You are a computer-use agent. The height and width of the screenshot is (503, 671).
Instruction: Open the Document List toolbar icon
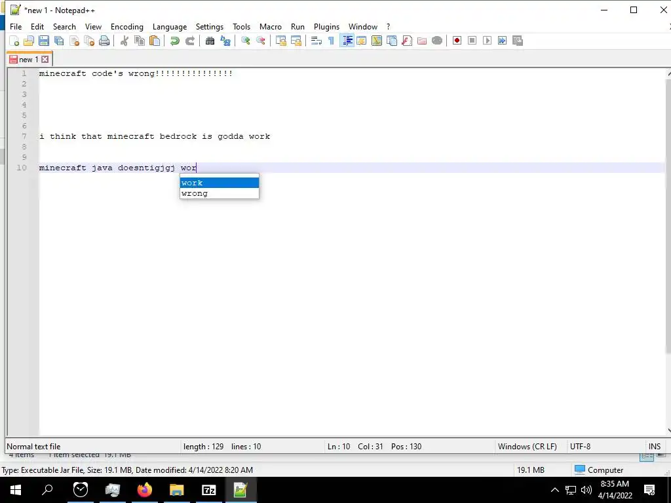tap(392, 41)
